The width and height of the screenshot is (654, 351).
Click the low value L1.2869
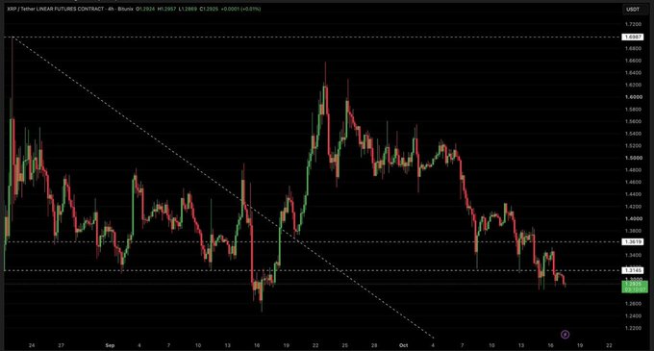point(189,9)
